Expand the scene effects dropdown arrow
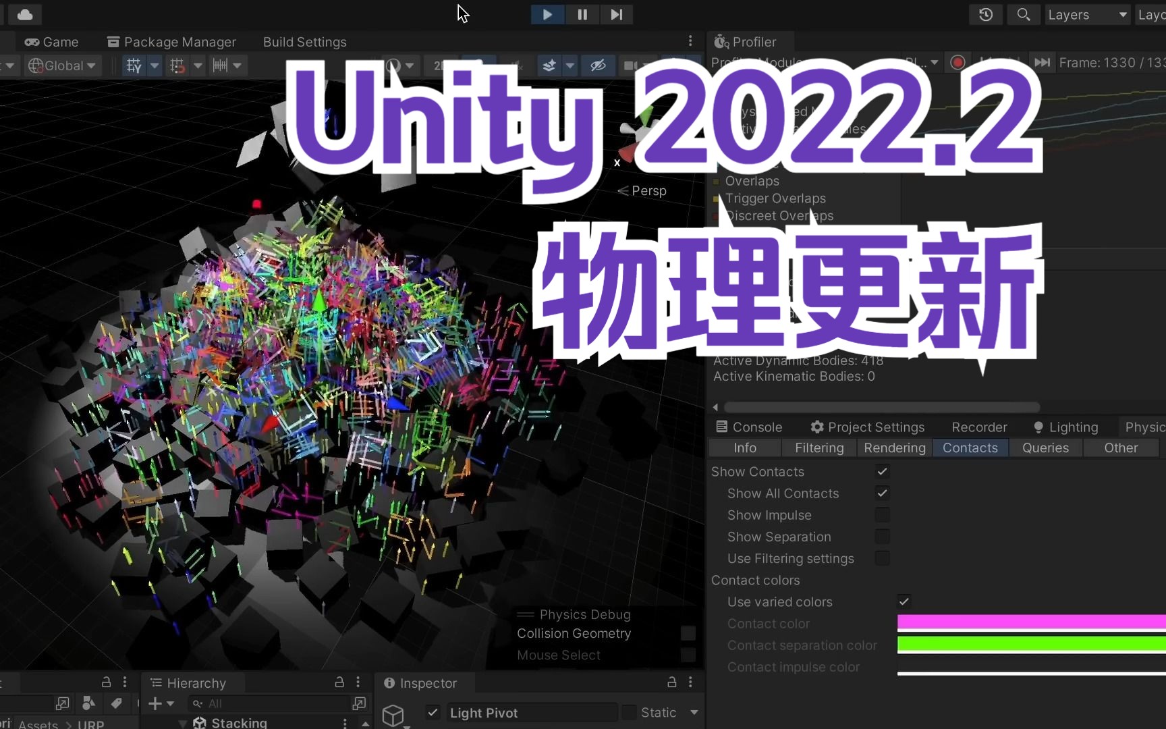 (570, 65)
